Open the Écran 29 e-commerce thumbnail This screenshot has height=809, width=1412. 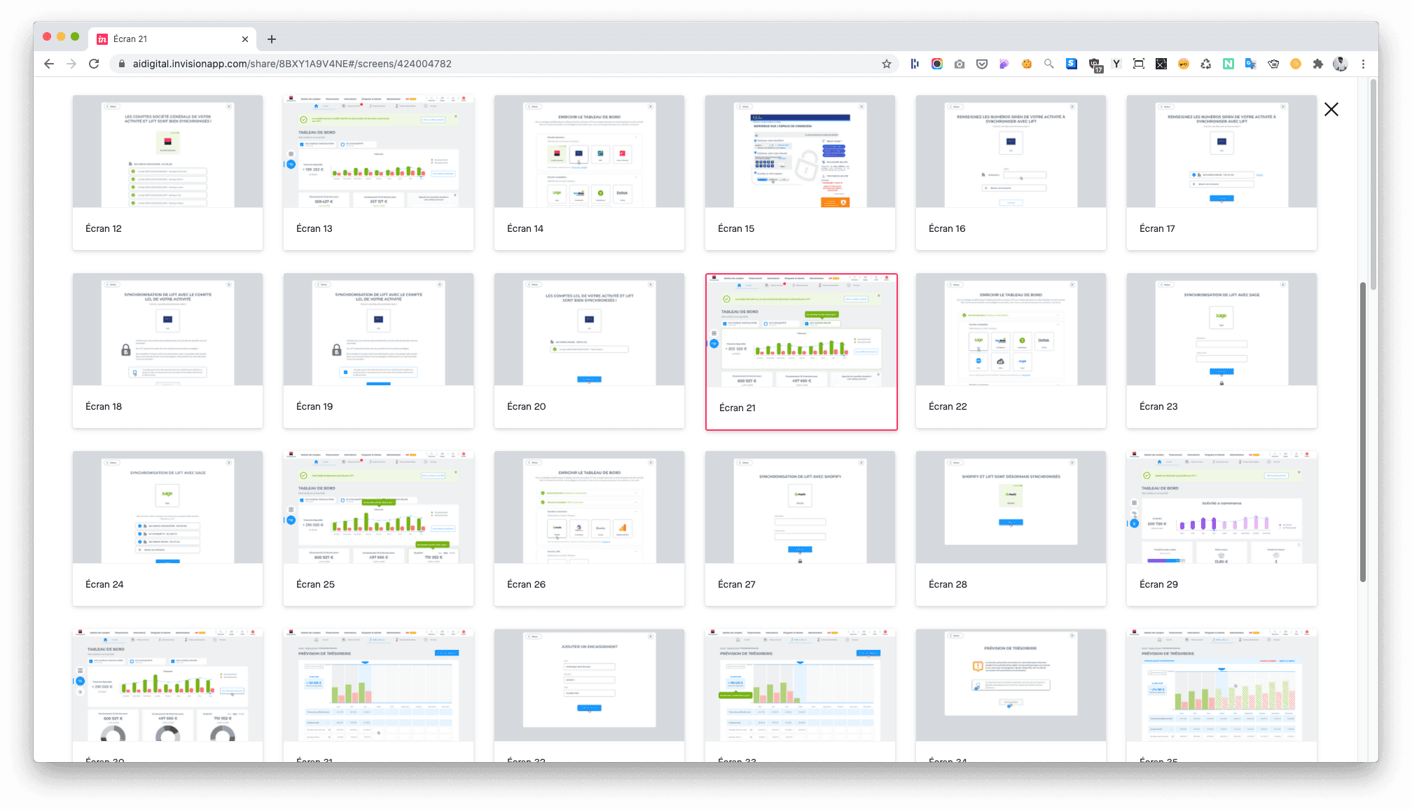click(1221, 528)
